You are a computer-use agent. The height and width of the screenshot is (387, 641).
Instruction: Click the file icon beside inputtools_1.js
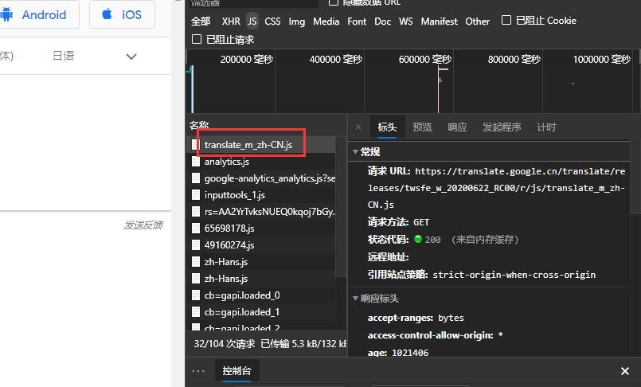pyautogui.click(x=196, y=194)
